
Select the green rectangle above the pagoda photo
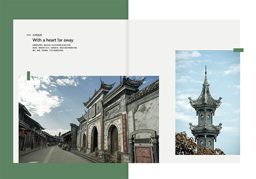[x=238, y=50]
